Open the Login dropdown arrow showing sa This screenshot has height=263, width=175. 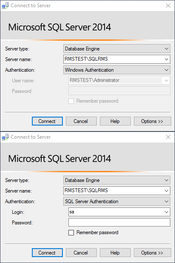point(167,212)
